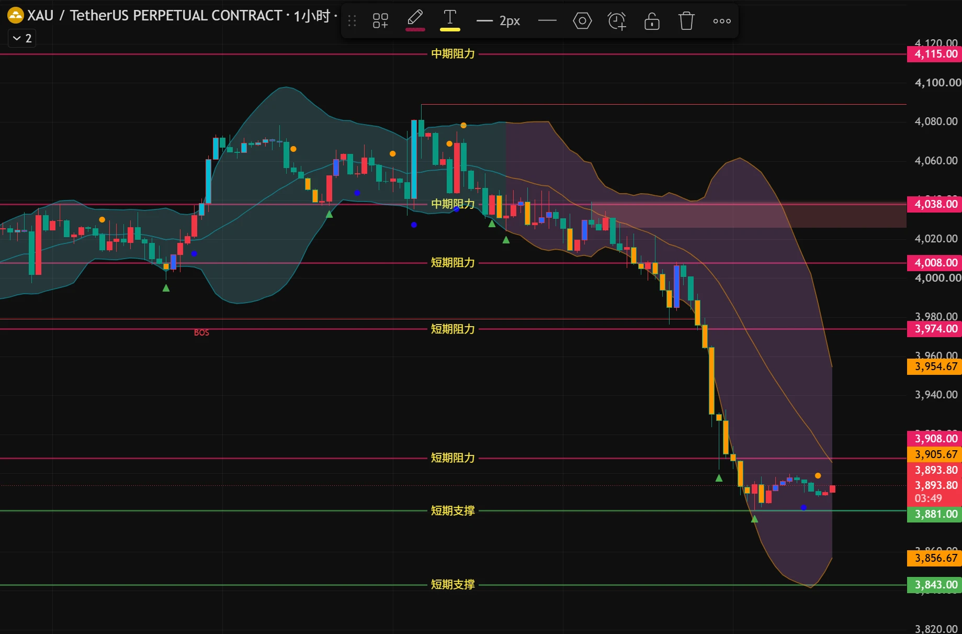The height and width of the screenshot is (634, 962).
Task: Click the 3,820.00 price scale value
Action: point(936,629)
